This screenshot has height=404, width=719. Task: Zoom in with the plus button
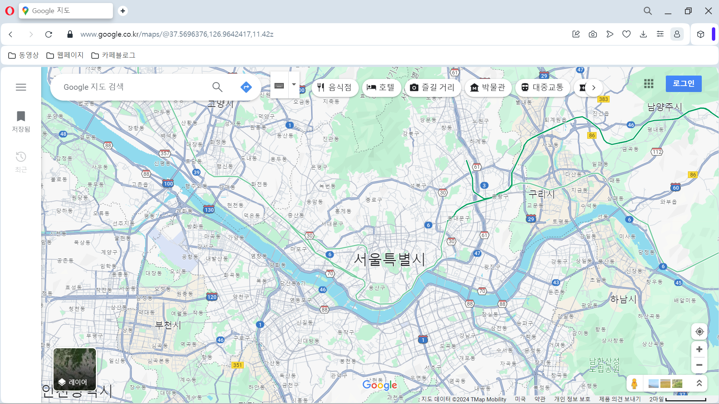(699, 349)
